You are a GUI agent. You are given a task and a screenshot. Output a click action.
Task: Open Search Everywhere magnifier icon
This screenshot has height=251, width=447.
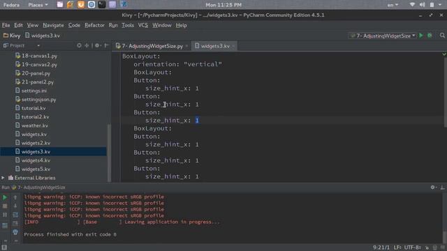[x=442, y=36]
